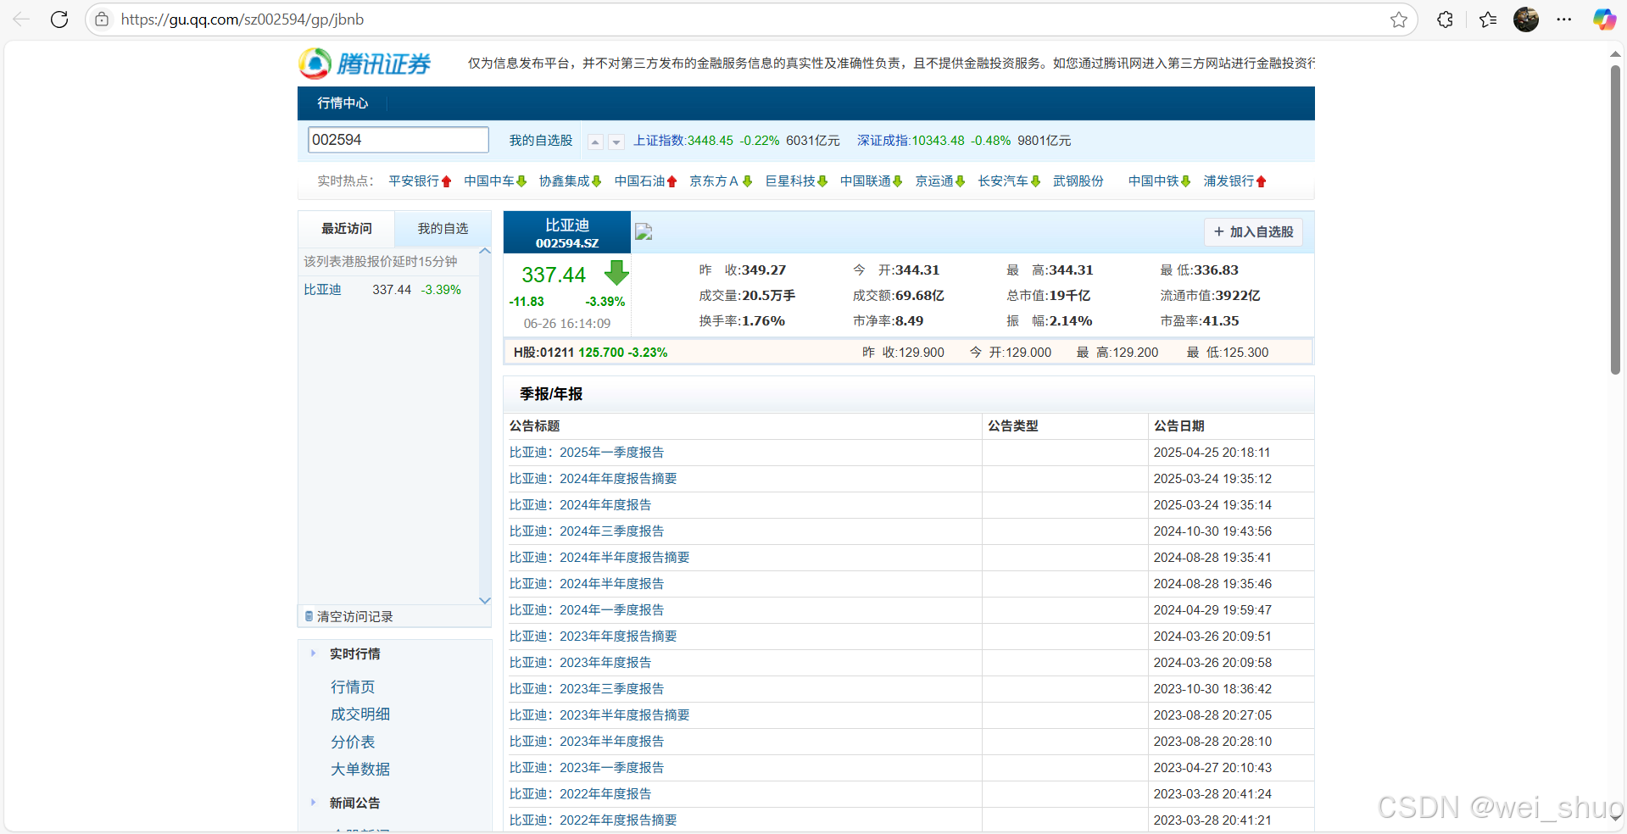Open 比亚迪:2024年一季度报告
This screenshot has width=1627, height=834.
point(587,610)
